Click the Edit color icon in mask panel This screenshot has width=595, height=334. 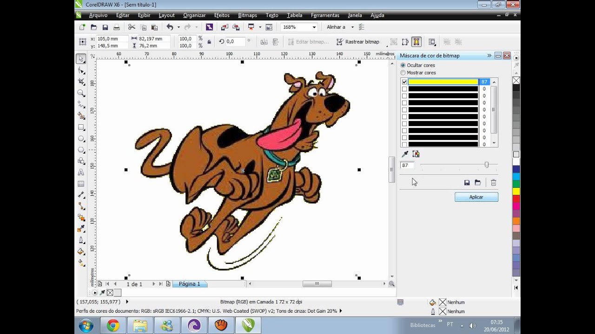(x=416, y=154)
